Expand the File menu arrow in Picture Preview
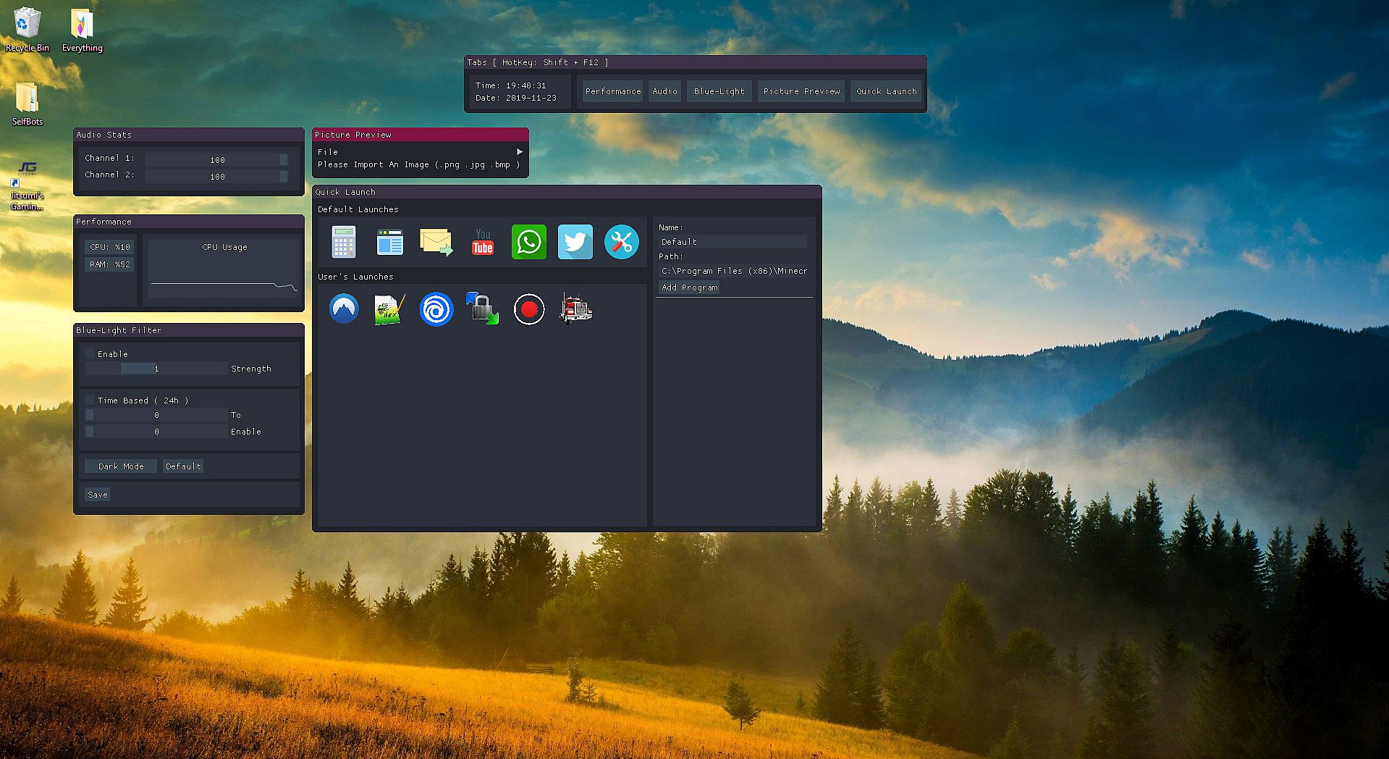The height and width of the screenshot is (759, 1389). [519, 152]
